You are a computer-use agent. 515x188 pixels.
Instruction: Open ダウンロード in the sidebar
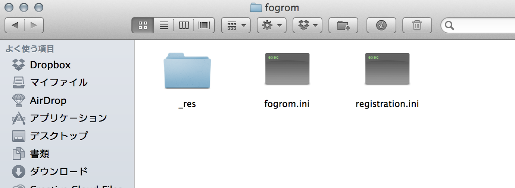point(59,171)
